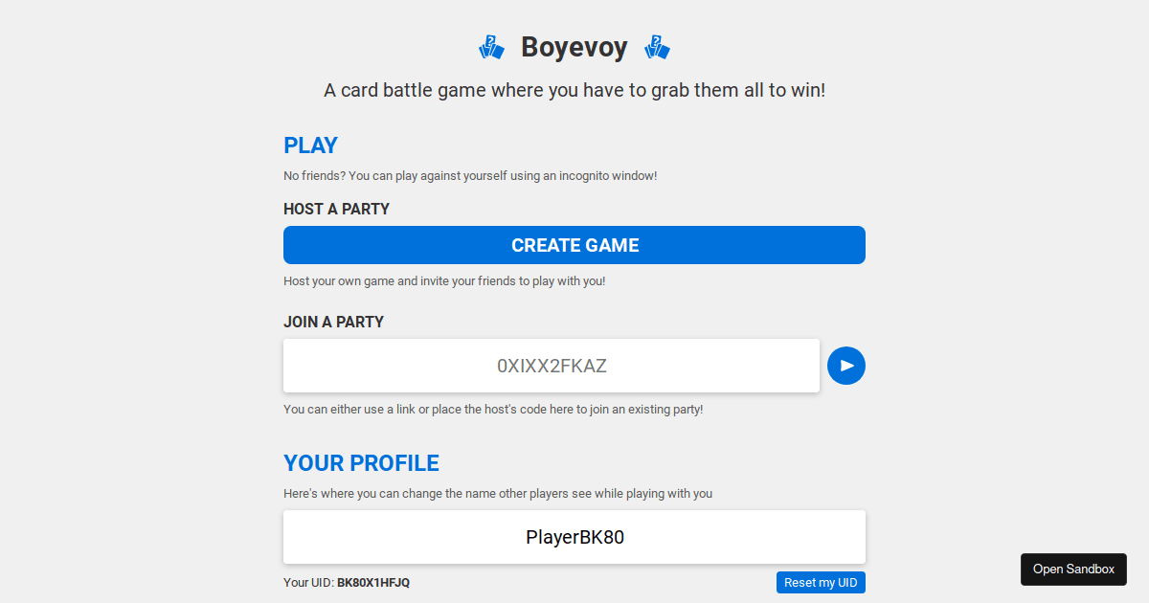1149x603 pixels.
Task: Select the player name field showing PlayerBK80
Action: [x=574, y=537]
